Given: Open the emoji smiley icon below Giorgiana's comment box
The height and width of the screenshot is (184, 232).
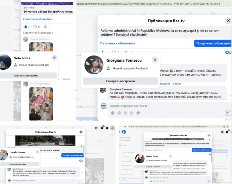Looking at the screenshot, I should click(119, 113).
